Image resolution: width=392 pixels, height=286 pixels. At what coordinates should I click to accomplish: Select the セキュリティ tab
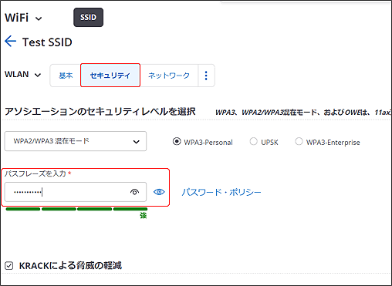tap(110, 76)
